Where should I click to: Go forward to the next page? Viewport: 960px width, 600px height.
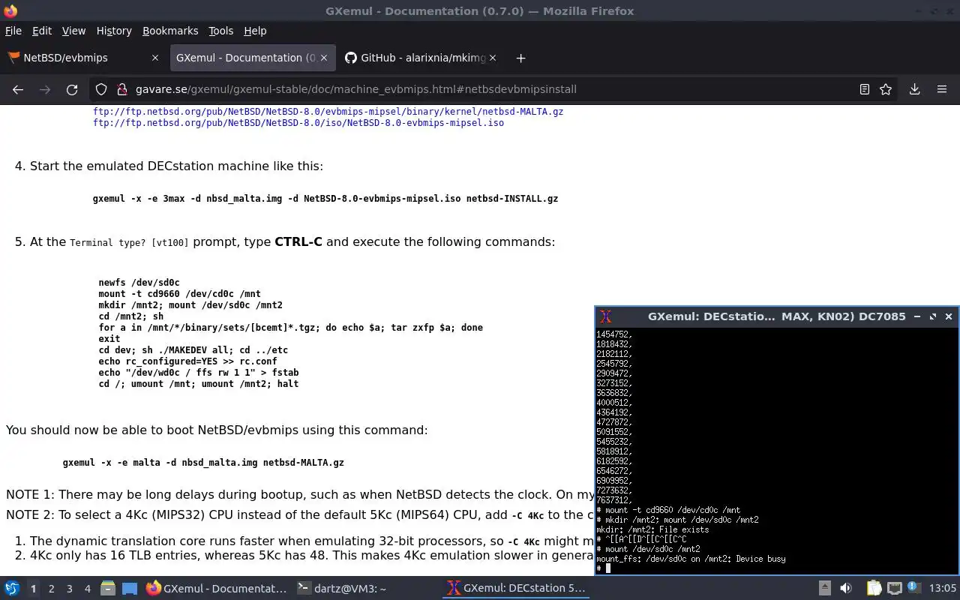click(45, 89)
